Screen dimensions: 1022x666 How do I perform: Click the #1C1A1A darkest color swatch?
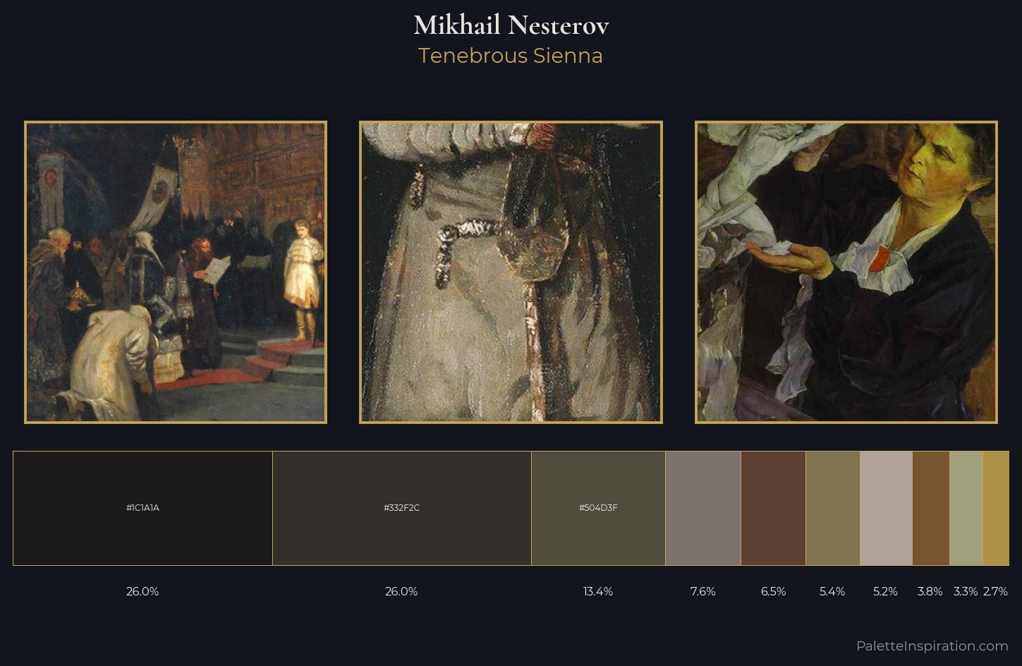[142, 508]
